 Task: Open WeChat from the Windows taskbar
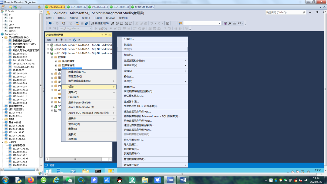[x=69, y=180]
